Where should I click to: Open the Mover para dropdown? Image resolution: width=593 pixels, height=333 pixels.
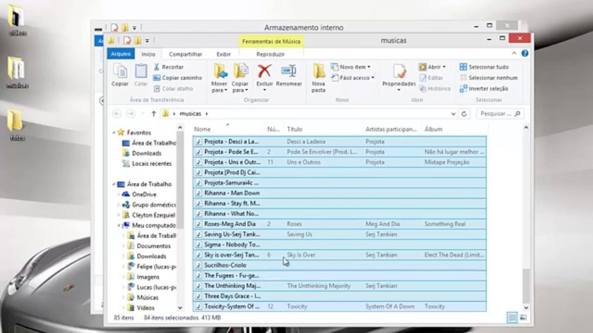tap(219, 87)
